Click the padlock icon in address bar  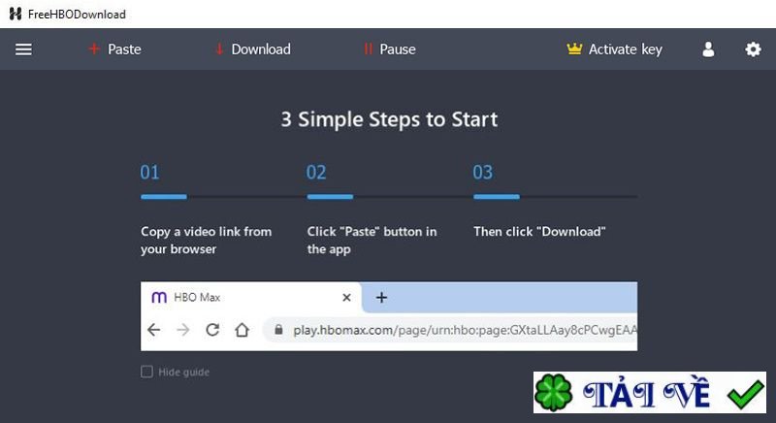(x=278, y=330)
